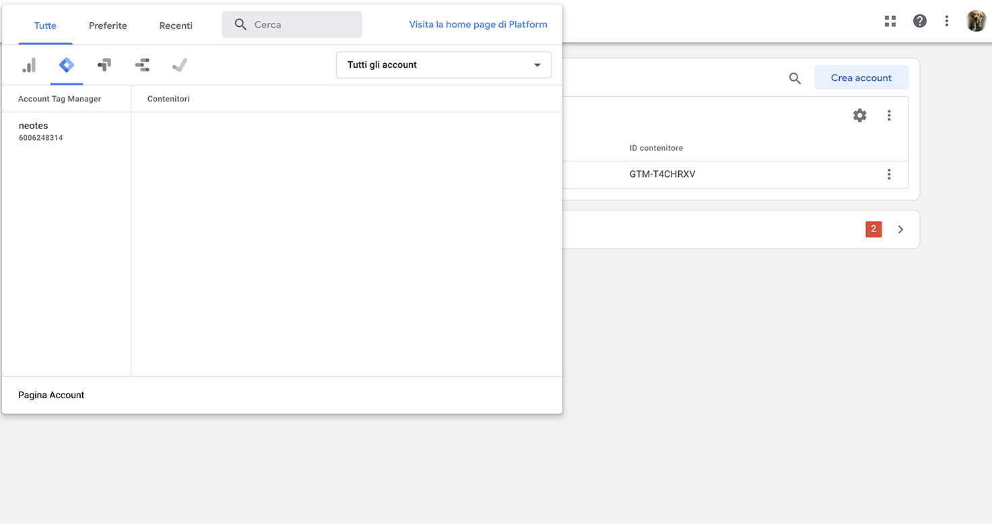Open the account card three-dot menu
The image size is (992, 524).
tap(889, 116)
